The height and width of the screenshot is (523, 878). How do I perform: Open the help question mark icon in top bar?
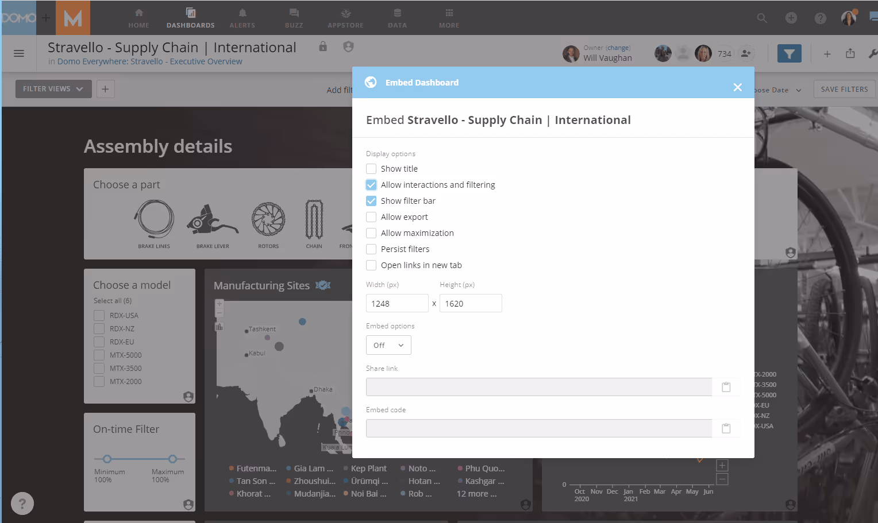821,18
